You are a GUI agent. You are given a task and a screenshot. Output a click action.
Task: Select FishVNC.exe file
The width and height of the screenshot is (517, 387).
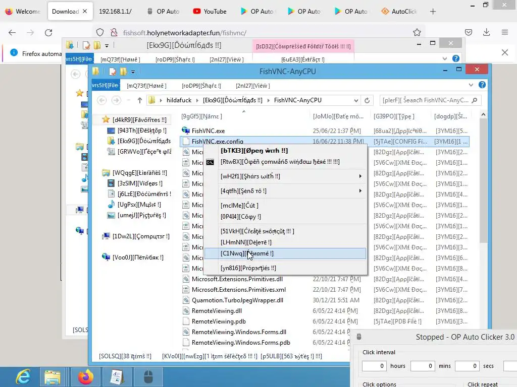208,131
